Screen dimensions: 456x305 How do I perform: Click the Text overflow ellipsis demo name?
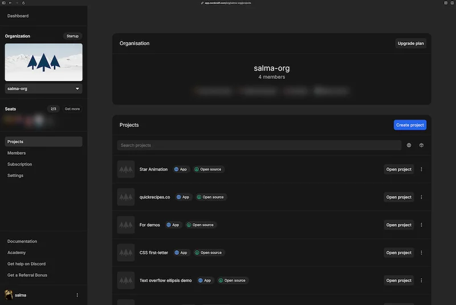[x=165, y=280]
